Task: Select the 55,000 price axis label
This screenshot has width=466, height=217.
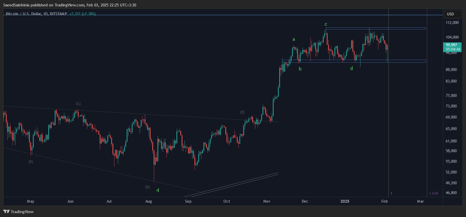Action: pyautogui.click(x=451, y=161)
